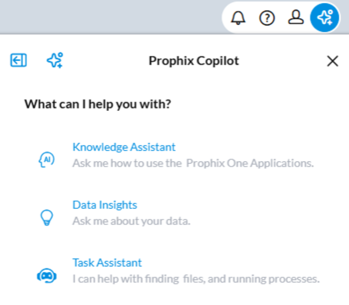Open the notifications bell icon

click(238, 18)
